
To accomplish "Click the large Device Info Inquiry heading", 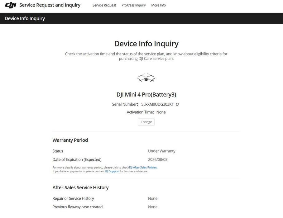I will [146, 44].
